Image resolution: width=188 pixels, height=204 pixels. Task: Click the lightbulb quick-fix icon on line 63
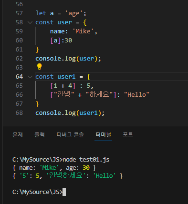(39, 67)
